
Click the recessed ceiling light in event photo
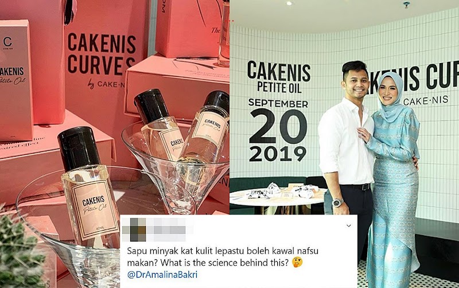[289, 3]
